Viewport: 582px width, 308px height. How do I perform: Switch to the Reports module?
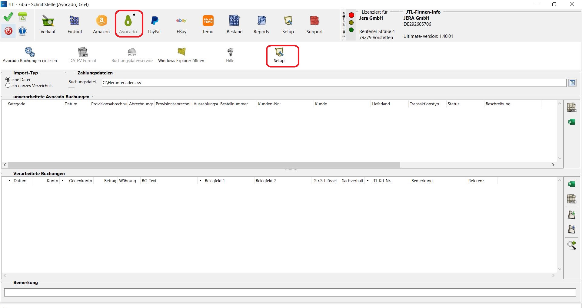[261, 24]
